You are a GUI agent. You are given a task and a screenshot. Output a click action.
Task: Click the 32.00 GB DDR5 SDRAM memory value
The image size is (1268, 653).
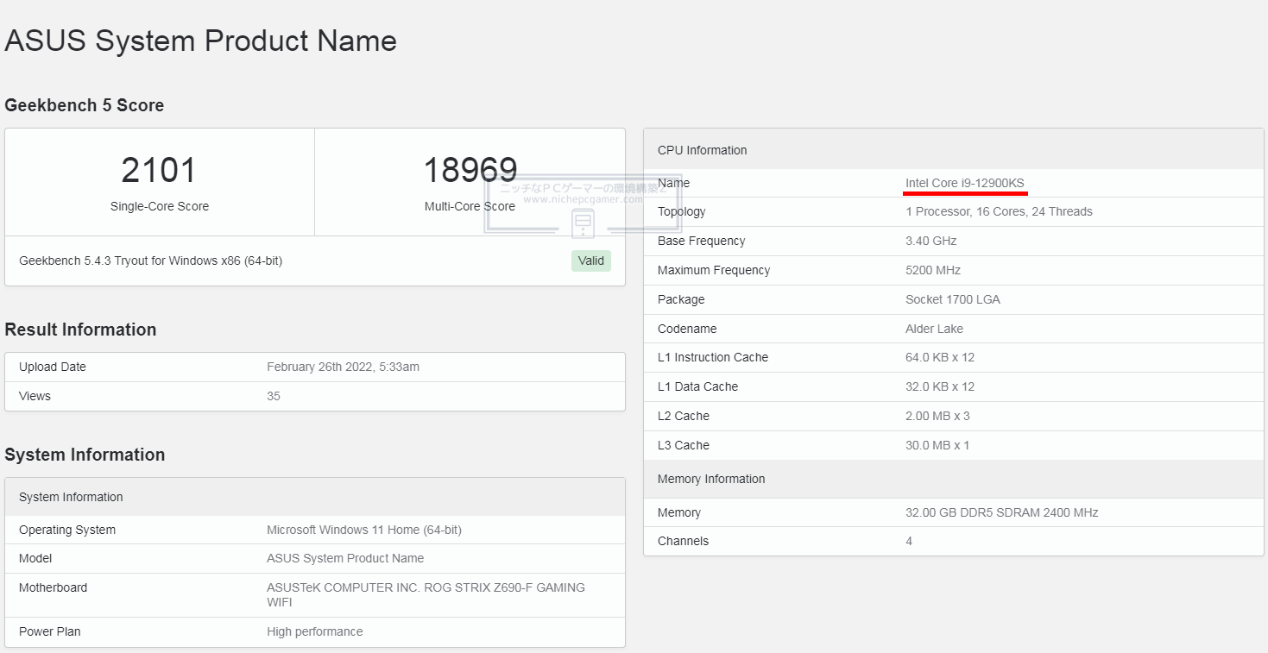[x=1001, y=512]
